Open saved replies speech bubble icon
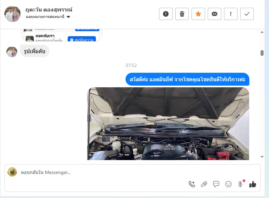Screen dimensions: 269x198 [216, 184]
